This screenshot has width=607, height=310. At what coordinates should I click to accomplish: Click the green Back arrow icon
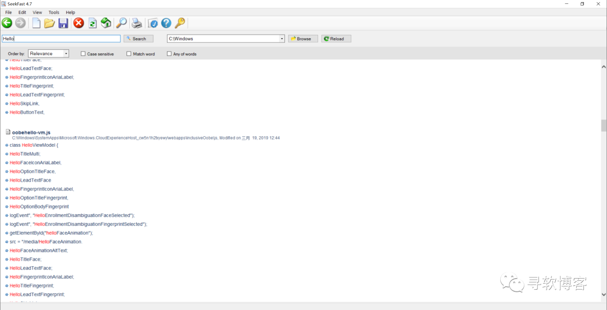7,23
